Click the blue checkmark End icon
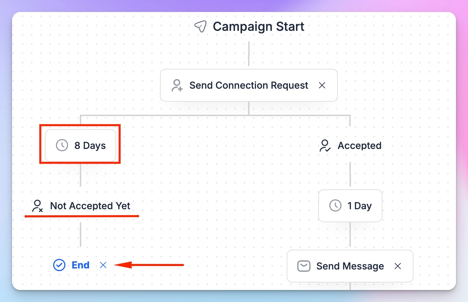This screenshot has width=468, height=302. click(59, 265)
